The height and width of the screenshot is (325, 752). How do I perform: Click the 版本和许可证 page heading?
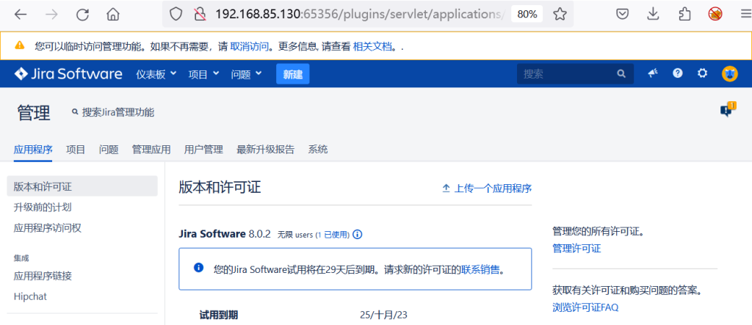[220, 187]
